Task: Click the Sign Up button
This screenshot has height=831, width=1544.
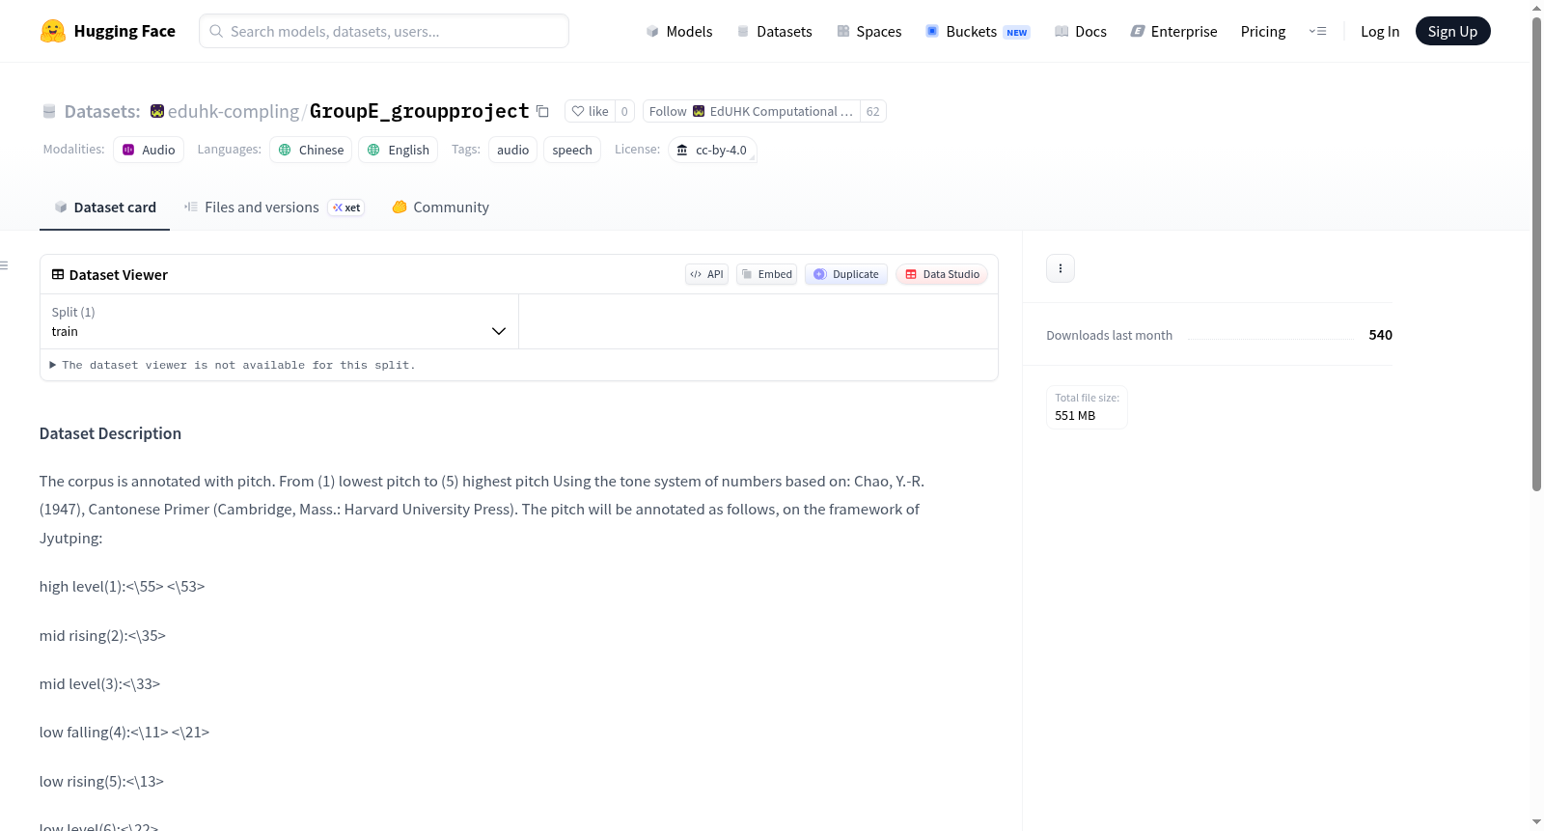Action: (x=1452, y=32)
